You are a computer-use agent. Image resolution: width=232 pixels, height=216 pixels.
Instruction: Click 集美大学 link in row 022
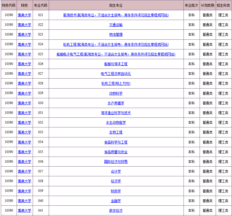(25, 25)
